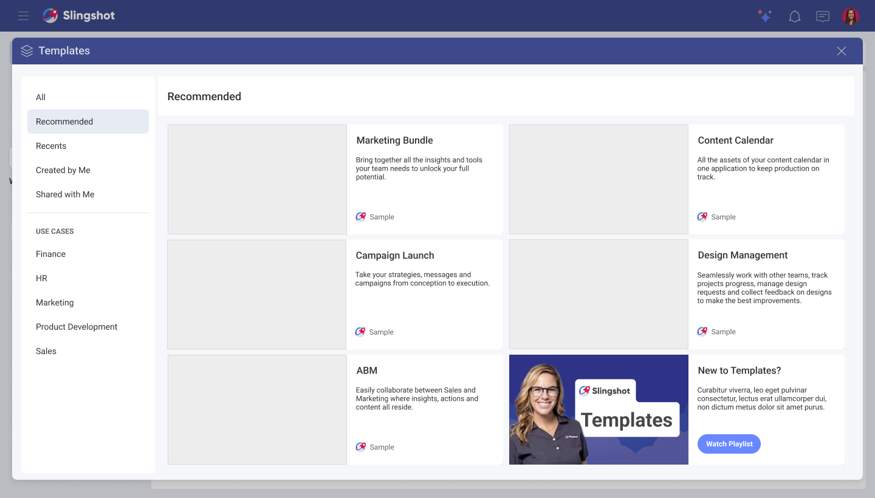Open the user profile avatar

(851, 16)
